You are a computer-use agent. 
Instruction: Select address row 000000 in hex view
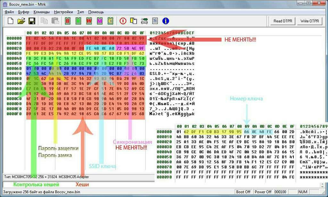[14, 39]
